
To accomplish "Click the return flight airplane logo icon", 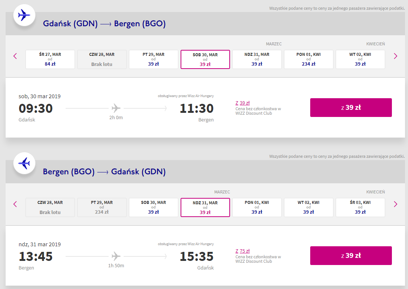I will coord(24,163).
